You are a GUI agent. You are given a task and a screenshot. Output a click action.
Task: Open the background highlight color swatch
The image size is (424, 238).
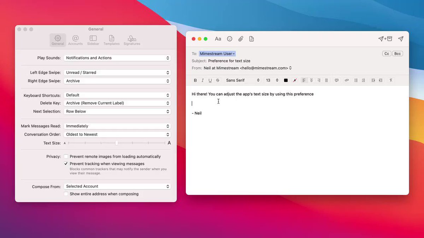point(295,80)
